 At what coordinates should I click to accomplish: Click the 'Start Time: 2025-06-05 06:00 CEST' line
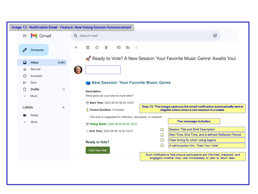point(110,103)
